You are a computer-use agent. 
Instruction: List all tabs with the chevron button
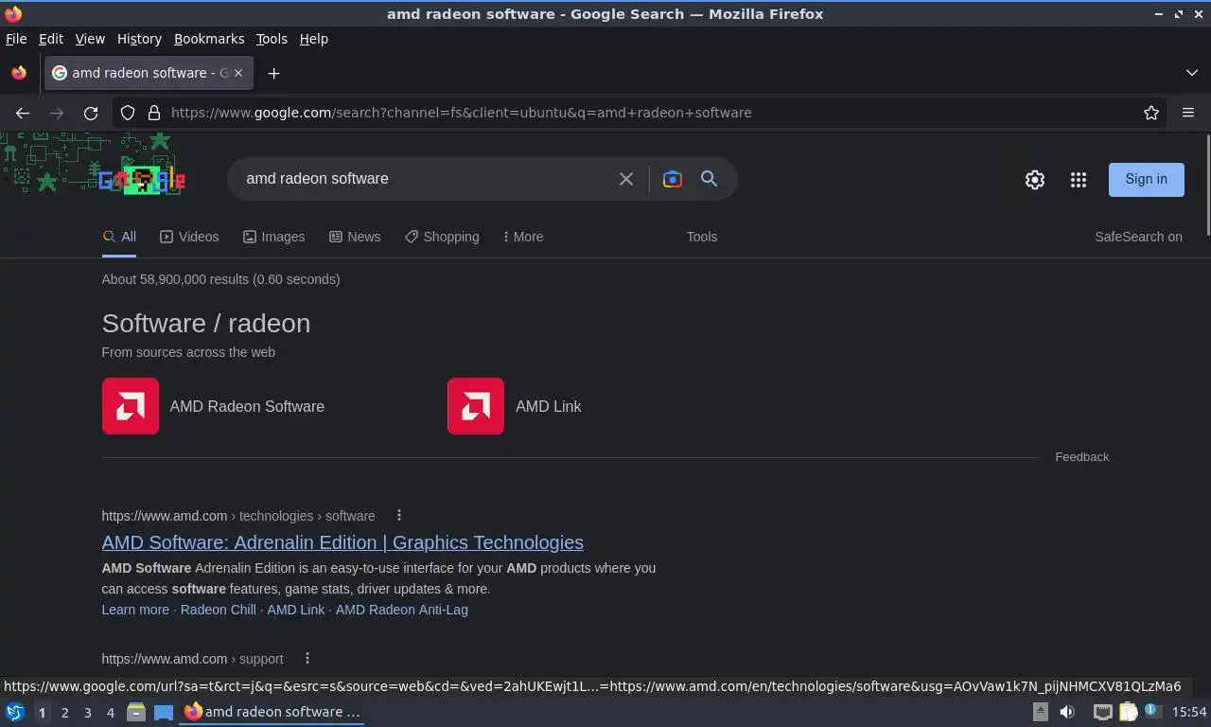point(1192,73)
